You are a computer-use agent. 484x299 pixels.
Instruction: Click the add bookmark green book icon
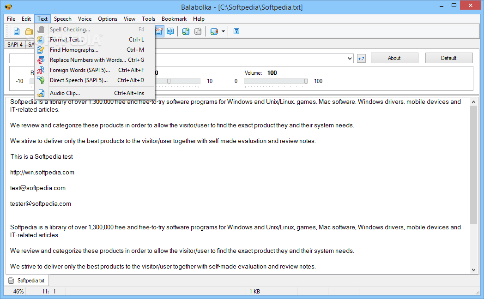[186, 31]
